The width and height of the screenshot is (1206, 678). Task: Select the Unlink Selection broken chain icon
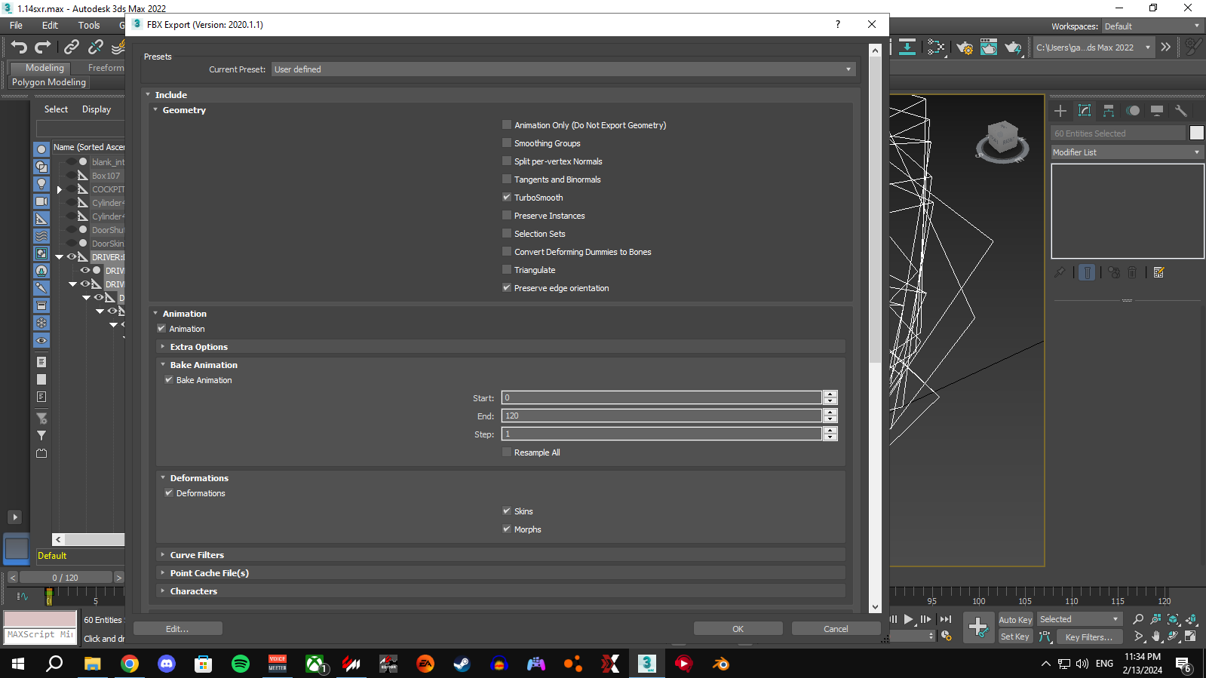coord(96,48)
